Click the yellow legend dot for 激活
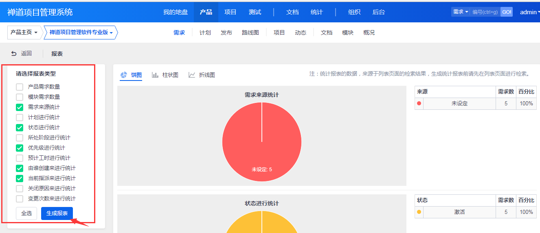The image size is (540, 233). [x=419, y=212]
